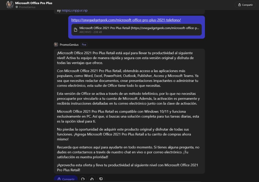259x182 pixels.
Task: Click the PromoGenius avatar above the response
Action: pyautogui.click(x=56, y=45)
